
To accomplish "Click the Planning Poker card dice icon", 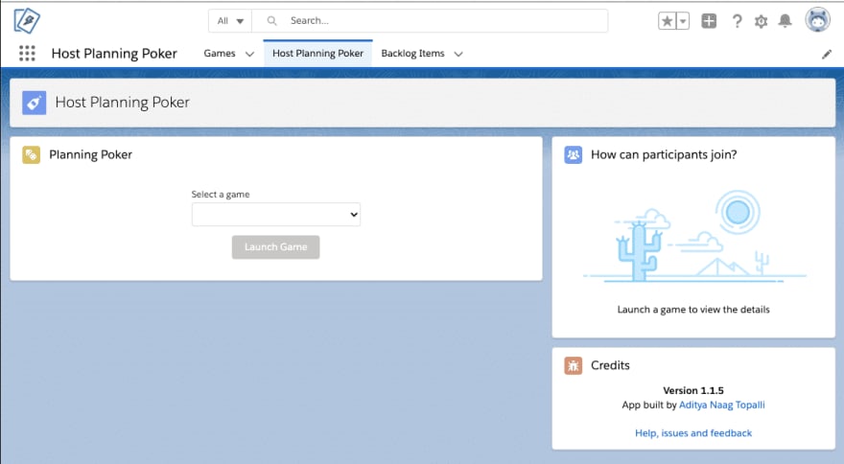I will [32, 155].
